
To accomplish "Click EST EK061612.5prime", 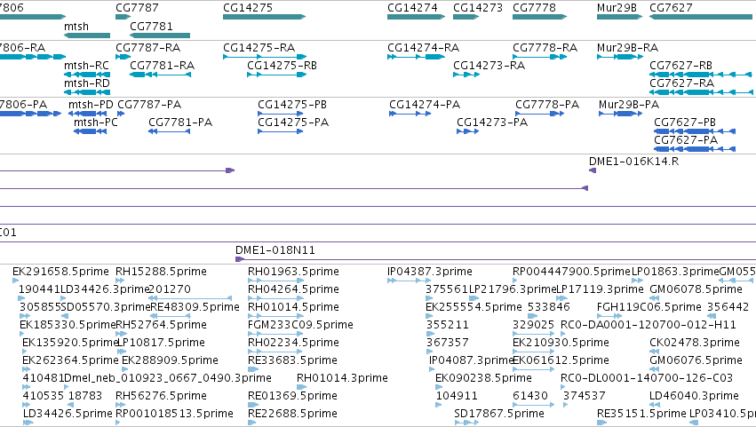I will (x=561, y=360).
